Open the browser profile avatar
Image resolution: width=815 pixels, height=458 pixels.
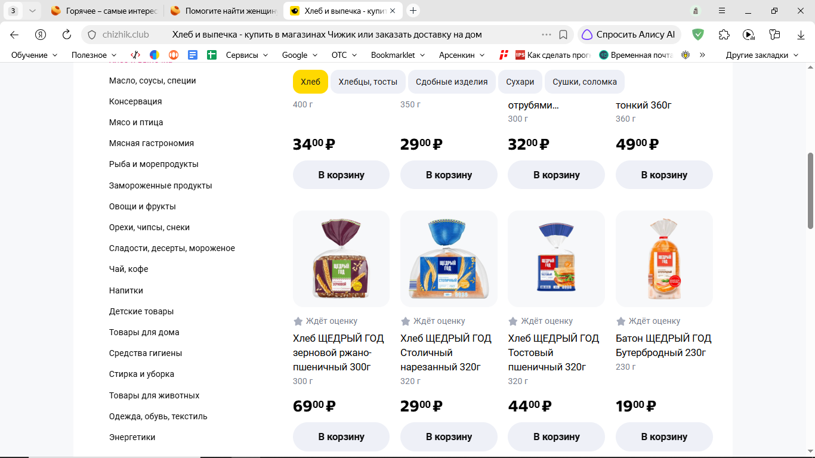click(696, 11)
